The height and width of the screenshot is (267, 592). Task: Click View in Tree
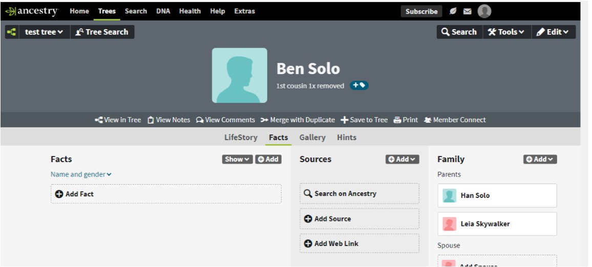[x=118, y=120]
